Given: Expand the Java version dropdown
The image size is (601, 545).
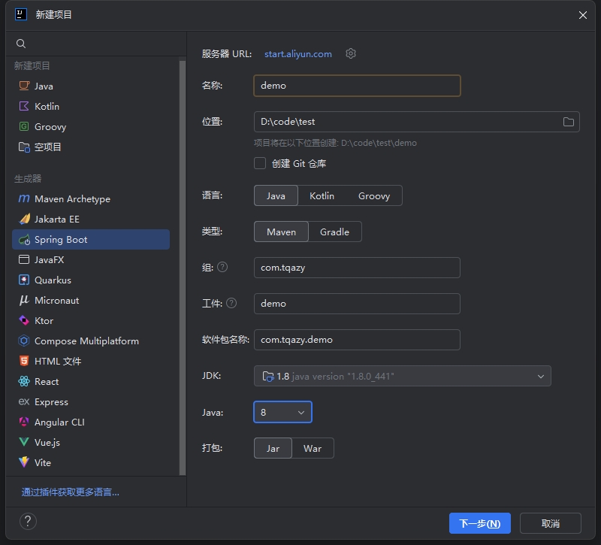Looking at the screenshot, I should pos(283,412).
